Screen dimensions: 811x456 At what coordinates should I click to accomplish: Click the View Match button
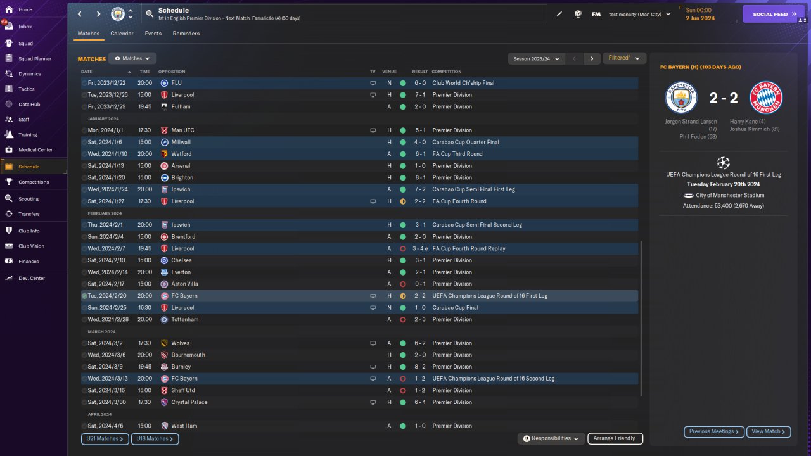pyautogui.click(x=769, y=431)
